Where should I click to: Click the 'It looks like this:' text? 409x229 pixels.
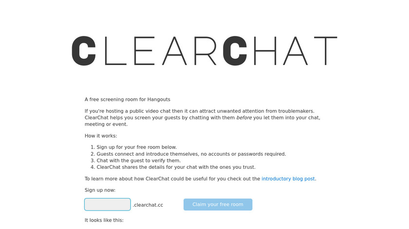[104, 220]
